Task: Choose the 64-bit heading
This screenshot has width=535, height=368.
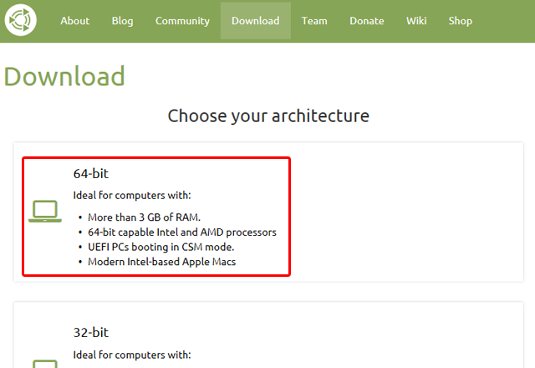Action: click(91, 174)
